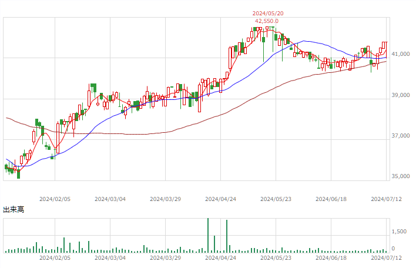Image resolution: width=416 pixels, height=268 pixels.
Task: Click 2024/04/24 date under volume chart
Action: (x=220, y=258)
